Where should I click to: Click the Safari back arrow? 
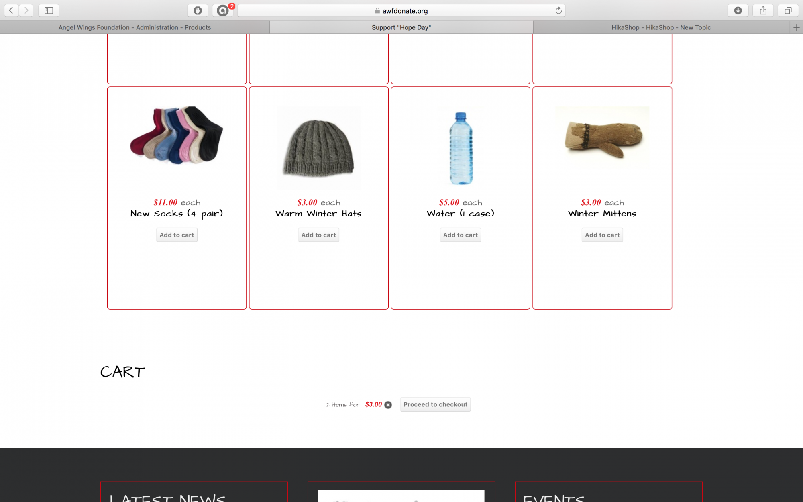click(x=11, y=10)
